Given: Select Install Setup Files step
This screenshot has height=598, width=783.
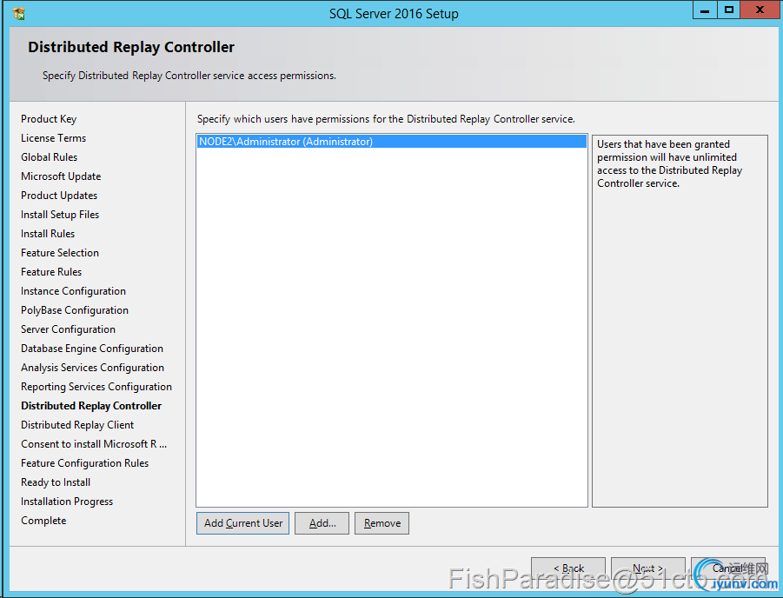Looking at the screenshot, I should [60, 215].
